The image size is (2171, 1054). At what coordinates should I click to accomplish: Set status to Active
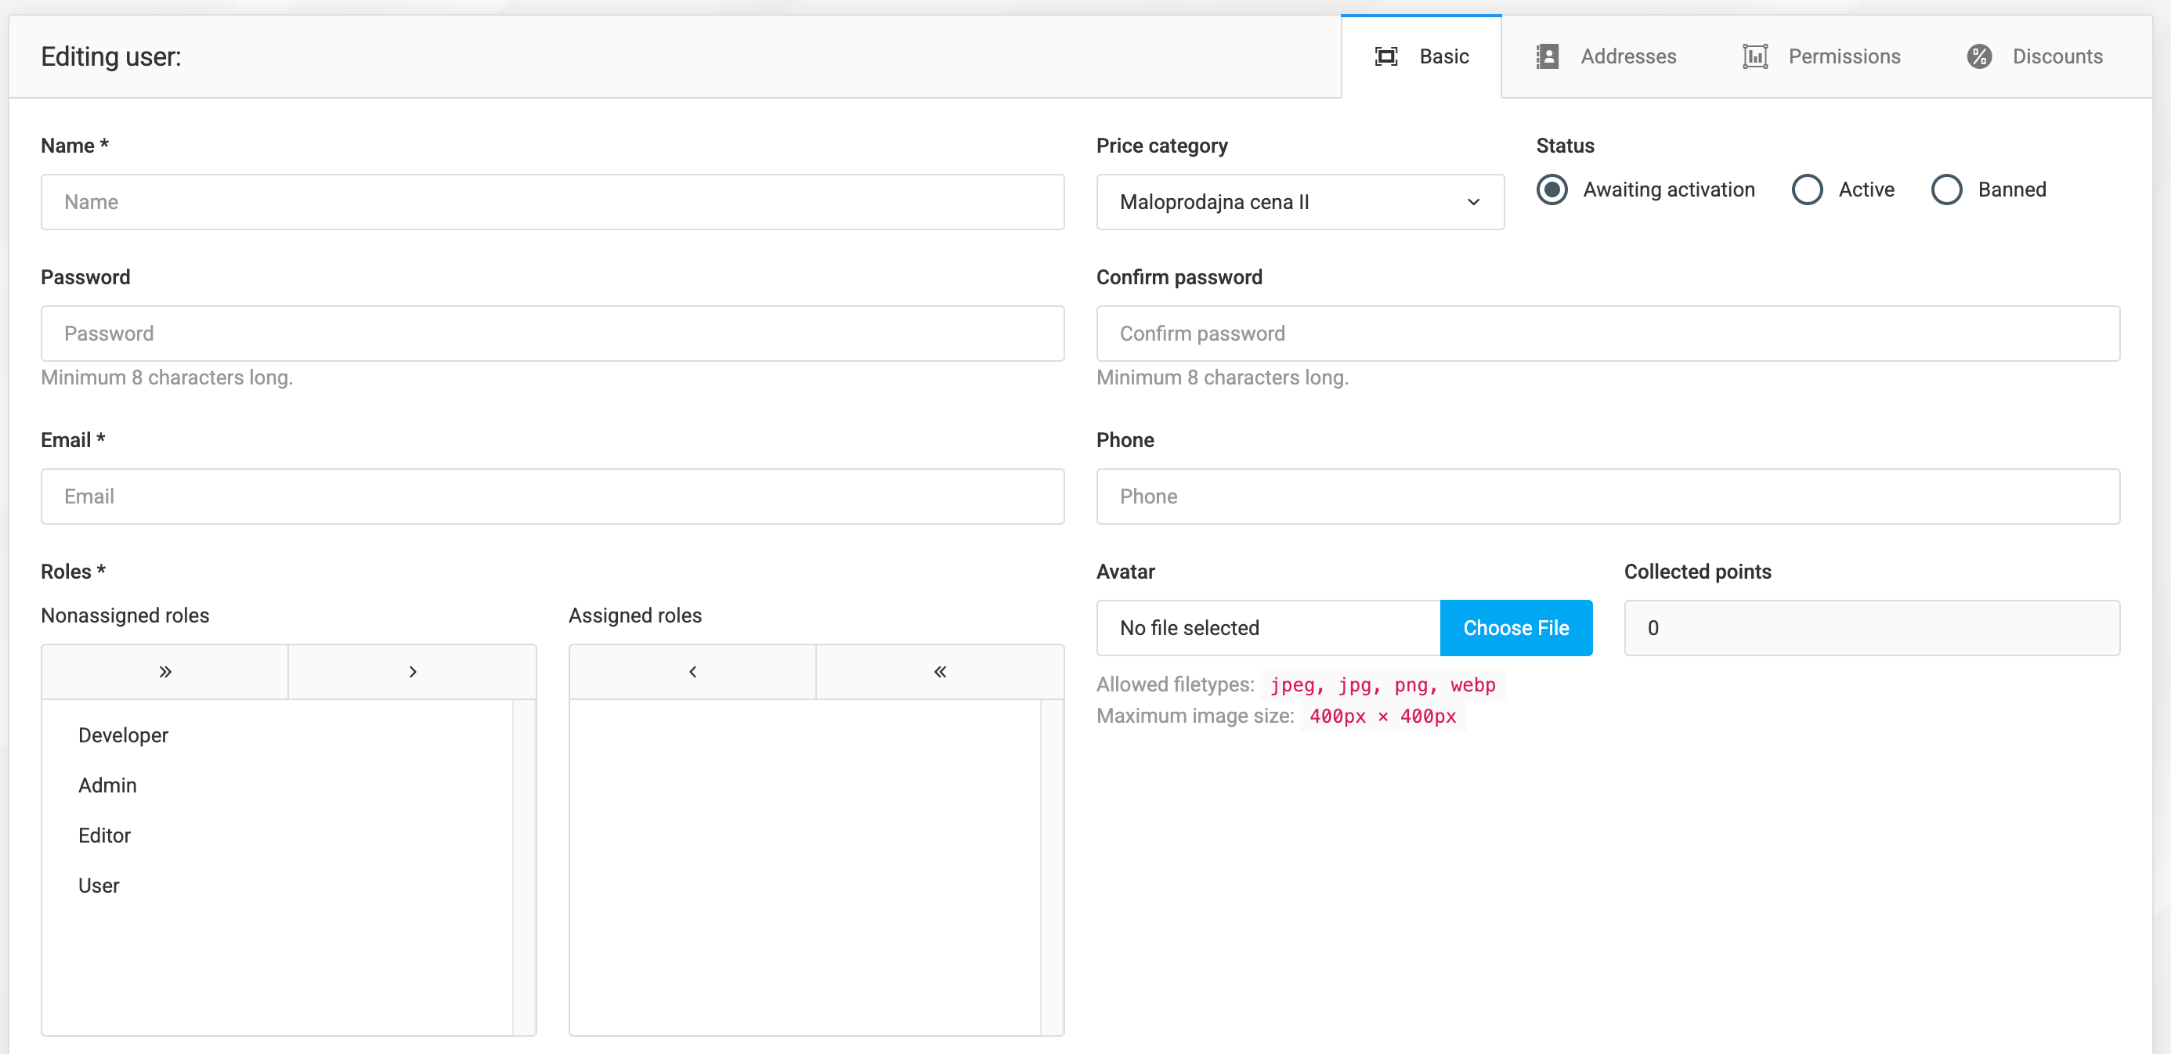[1807, 190]
